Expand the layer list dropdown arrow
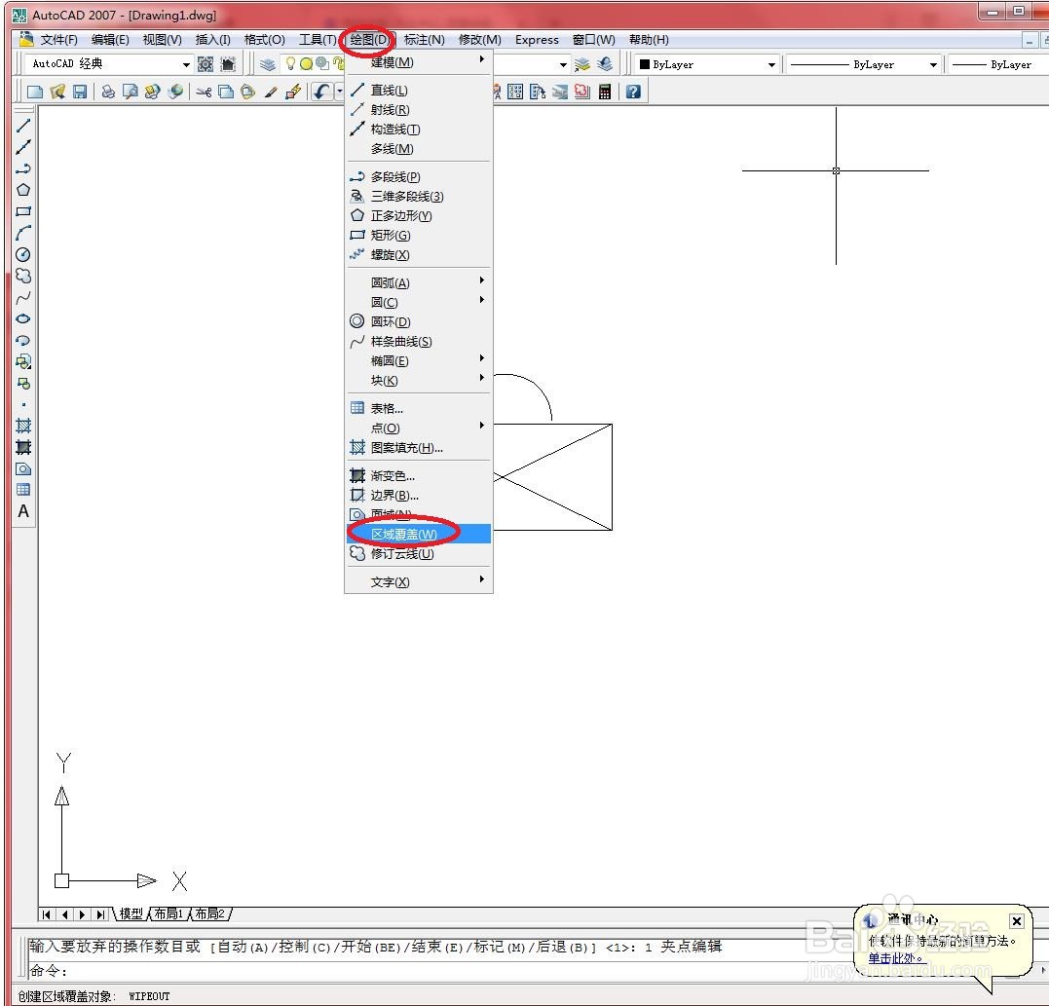This screenshot has height=1006, width=1049. (x=563, y=65)
